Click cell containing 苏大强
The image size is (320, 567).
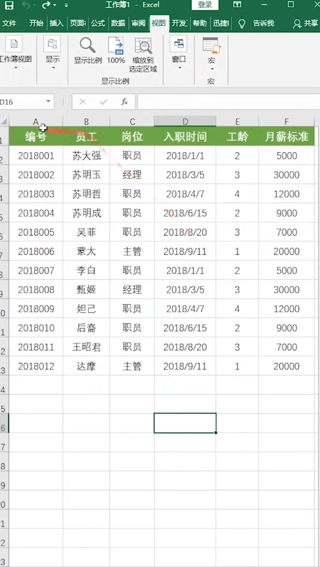[86, 156]
